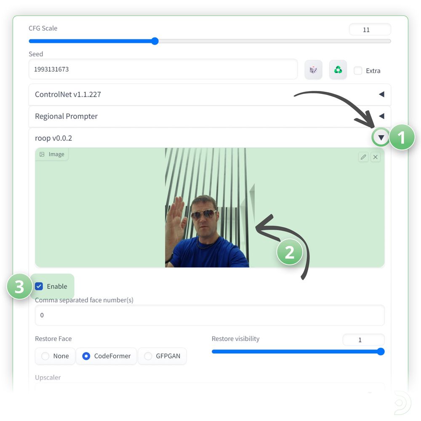The image size is (421, 421).
Task: Remove uploaded image with the X icon
Action: (376, 157)
